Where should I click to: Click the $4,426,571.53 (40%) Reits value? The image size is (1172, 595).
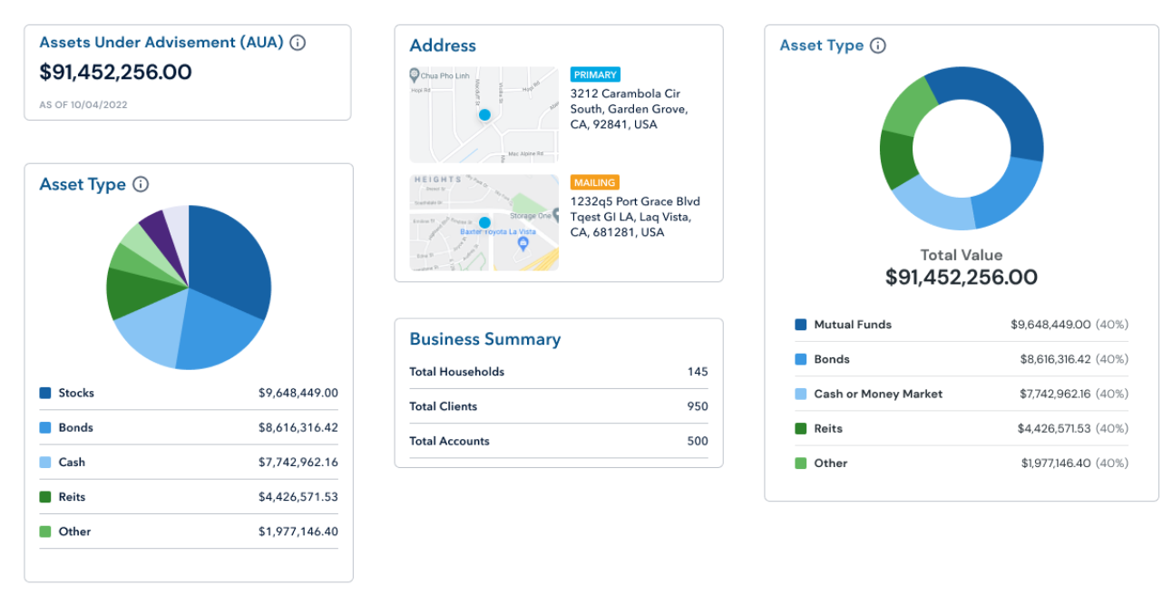pyautogui.click(x=1073, y=428)
